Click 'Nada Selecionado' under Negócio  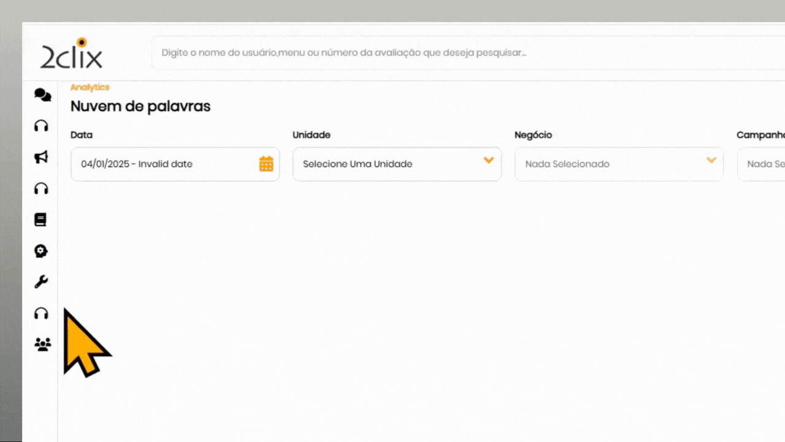pyautogui.click(x=567, y=164)
